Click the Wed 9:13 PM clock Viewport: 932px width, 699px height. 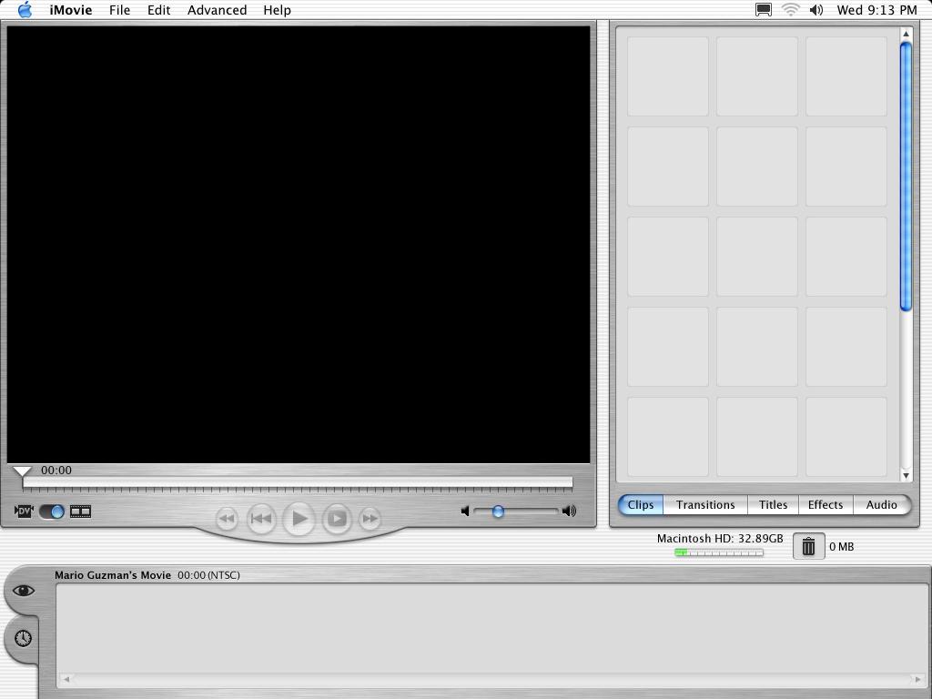coord(876,10)
